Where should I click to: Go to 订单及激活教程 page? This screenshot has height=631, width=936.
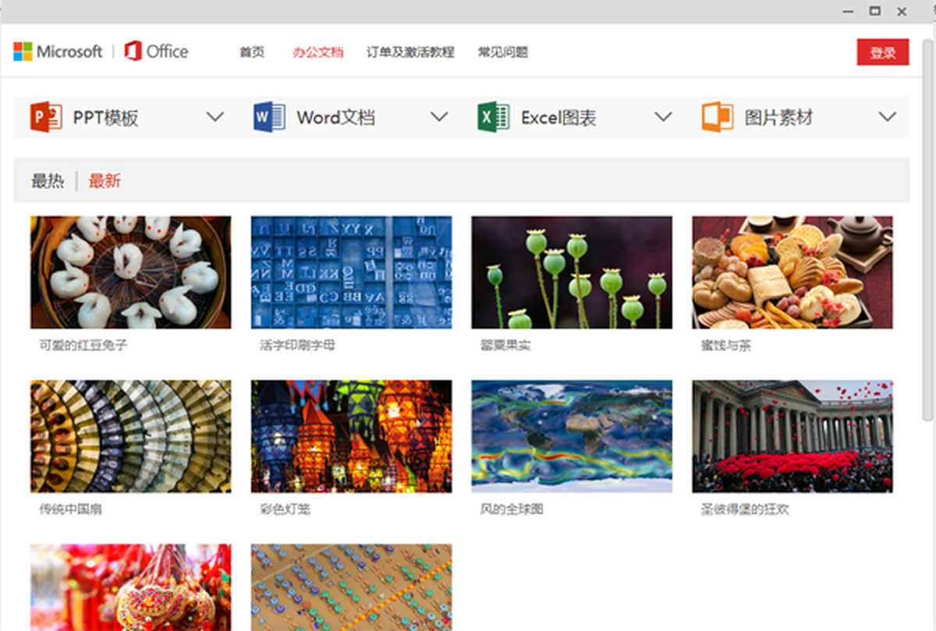[x=410, y=52]
